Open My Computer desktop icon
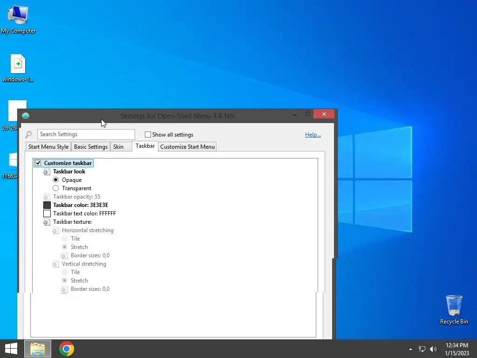 [x=18, y=19]
